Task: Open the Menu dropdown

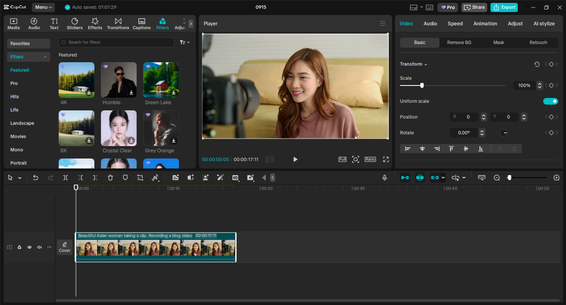Action: [x=43, y=7]
